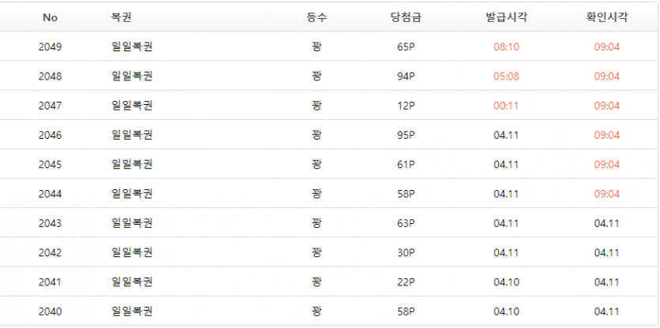Click row number 2048

click(x=50, y=76)
